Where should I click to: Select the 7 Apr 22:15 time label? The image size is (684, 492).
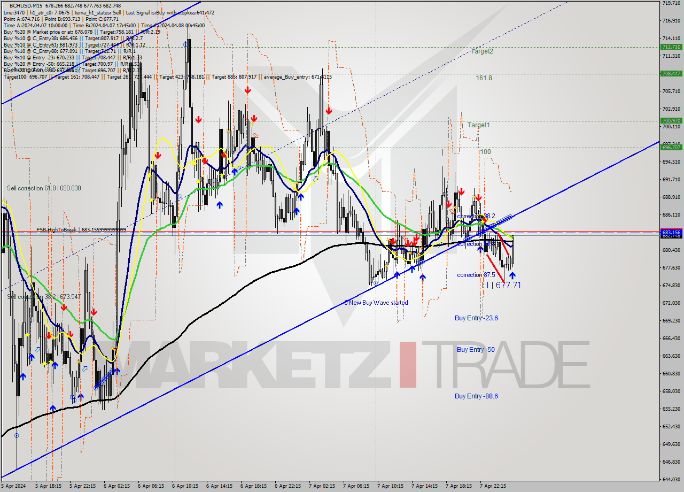tap(493, 486)
